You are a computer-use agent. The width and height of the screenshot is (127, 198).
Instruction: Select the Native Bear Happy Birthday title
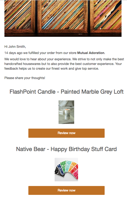pos(66,149)
